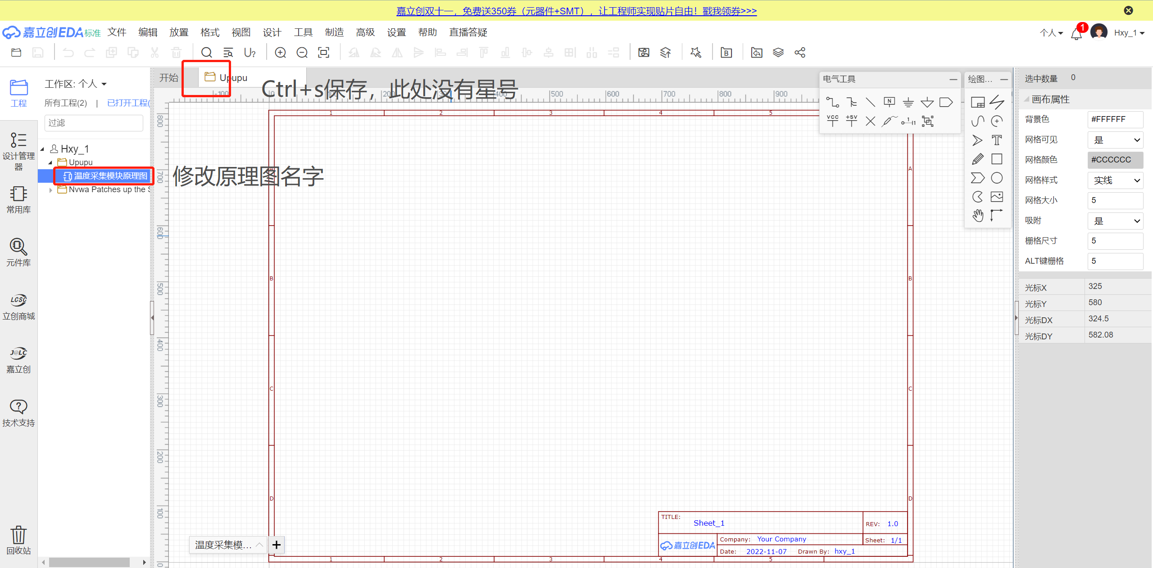Collapse the canvas properties section

(x=1027, y=99)
